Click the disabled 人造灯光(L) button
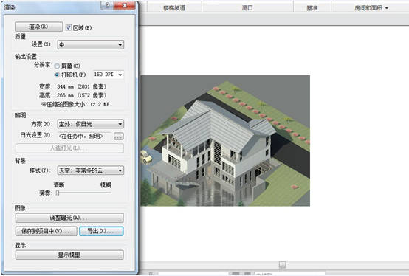Viewport: 409px width, 276px height. pos(69,148)
